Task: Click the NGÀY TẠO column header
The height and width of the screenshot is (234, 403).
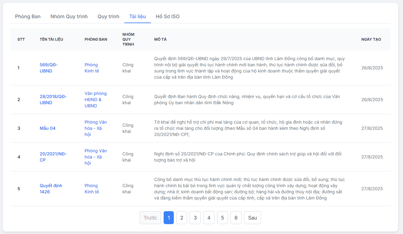Action: point(371,39)
